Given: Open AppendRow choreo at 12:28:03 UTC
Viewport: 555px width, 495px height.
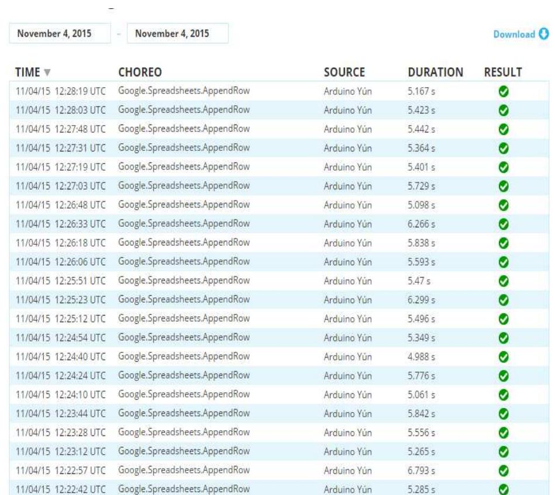Looking at the screenshot, I should [184, 105].
